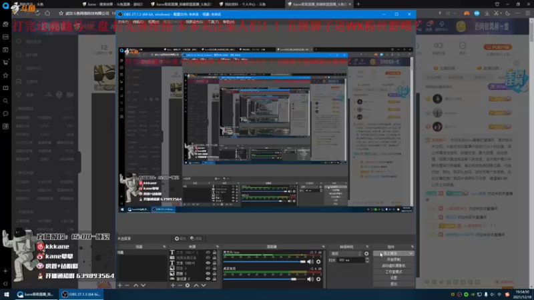This screenshot has height=300, width=534.
Task: Click first mixer track volume slider
Action: [x=264, y=261]
